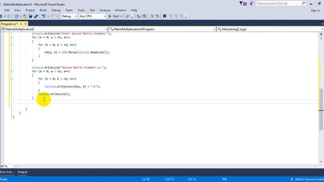The width and height of the screenshot is (324, 182).
Task: Open the Analyze menu
Action: click(x=105, y=10)
